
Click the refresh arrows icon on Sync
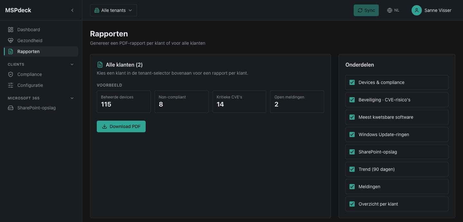point(360,10)
